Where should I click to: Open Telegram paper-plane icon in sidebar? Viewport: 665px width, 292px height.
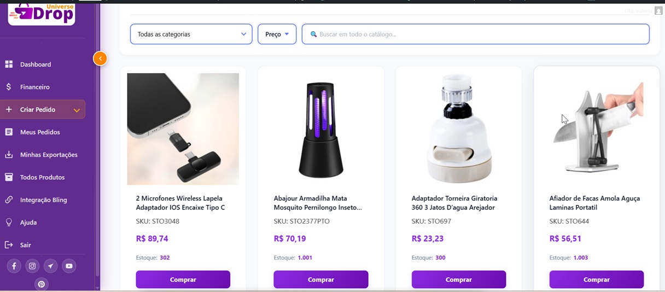50,266
